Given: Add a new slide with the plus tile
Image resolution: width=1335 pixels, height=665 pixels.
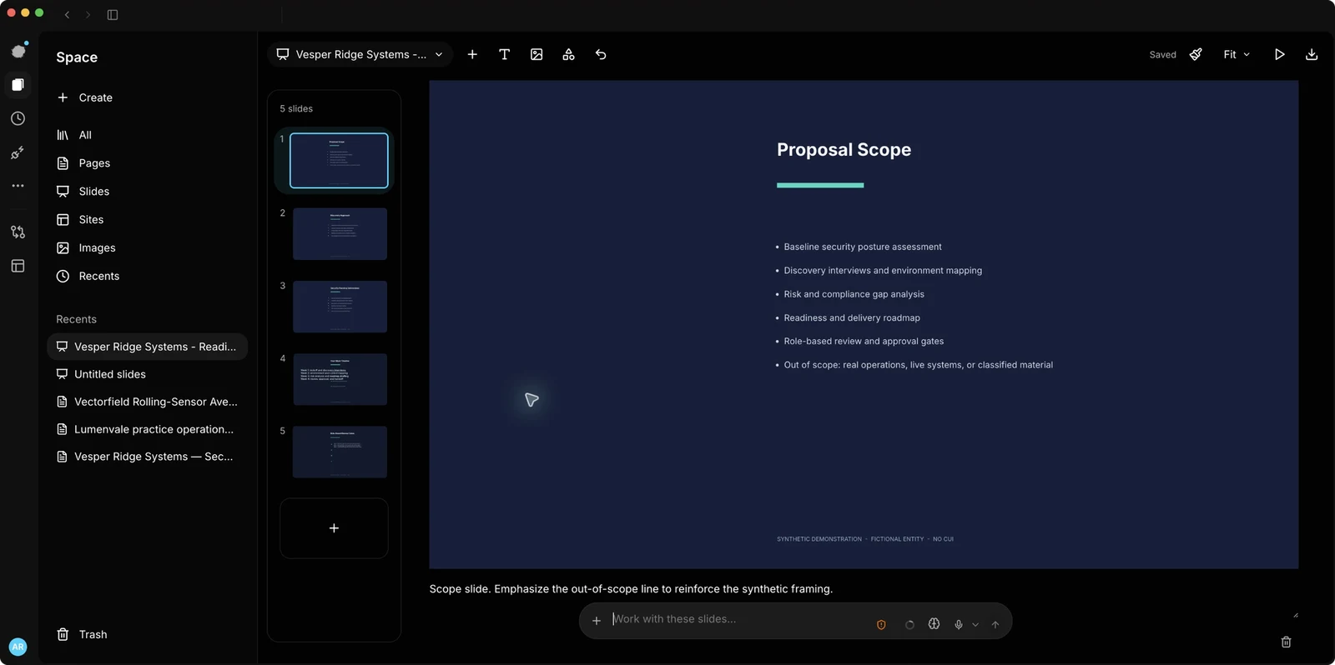Looking at the screenshot, I should coord(334,528).
